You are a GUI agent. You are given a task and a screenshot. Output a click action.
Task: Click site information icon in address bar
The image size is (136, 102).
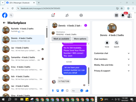[18, 8]
